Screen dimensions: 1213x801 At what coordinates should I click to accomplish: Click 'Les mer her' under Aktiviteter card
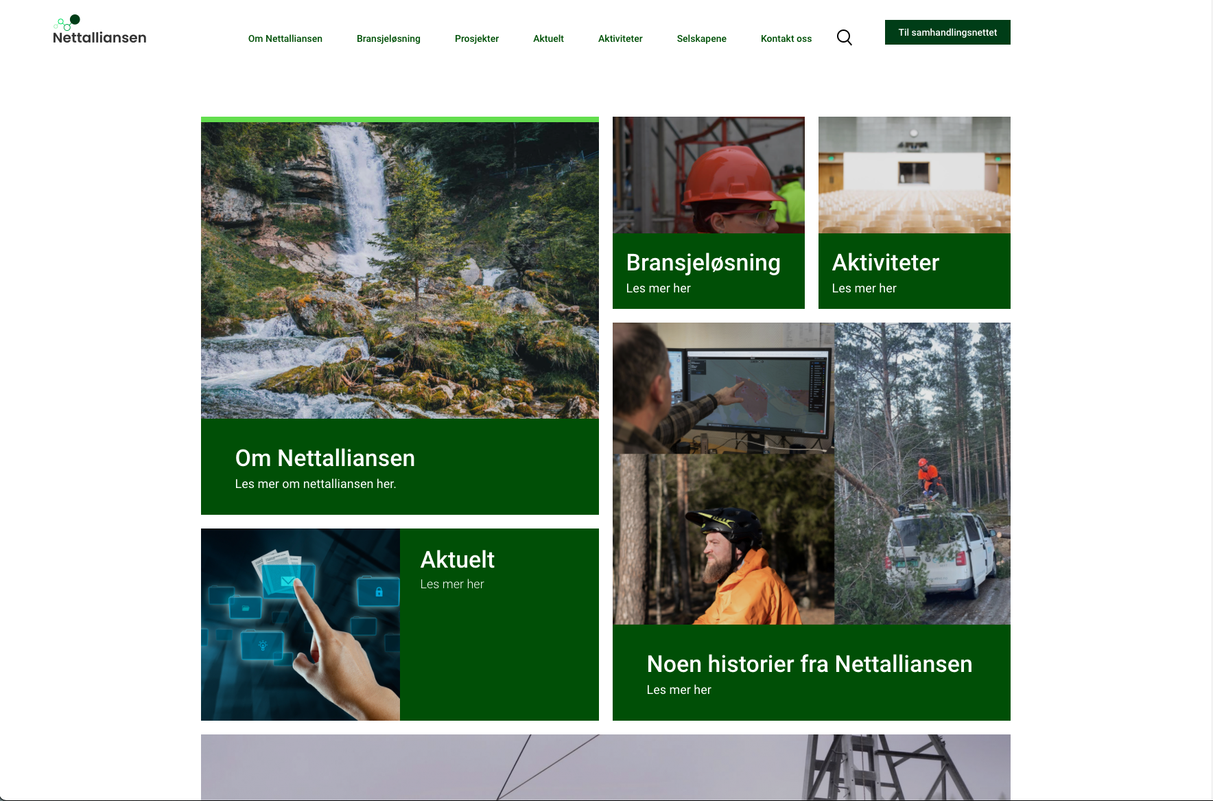(x=864, y=288)
